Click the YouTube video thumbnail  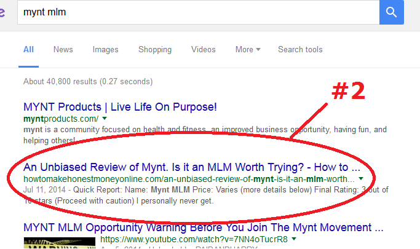(x=60, y=243)
